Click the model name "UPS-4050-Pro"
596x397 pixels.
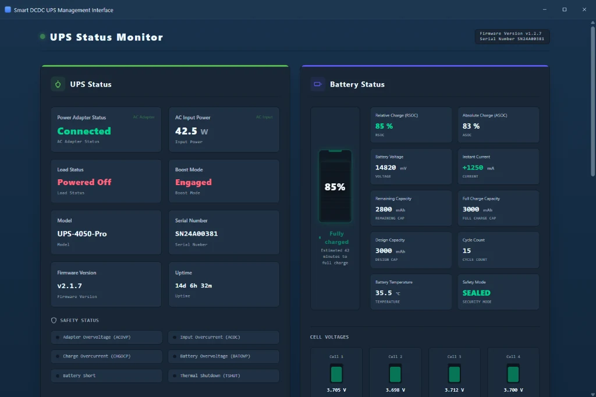82,234
